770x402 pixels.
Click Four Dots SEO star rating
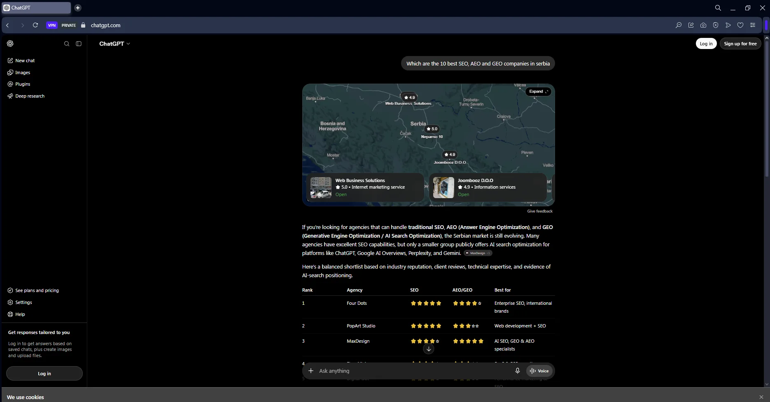pos(426,303)
